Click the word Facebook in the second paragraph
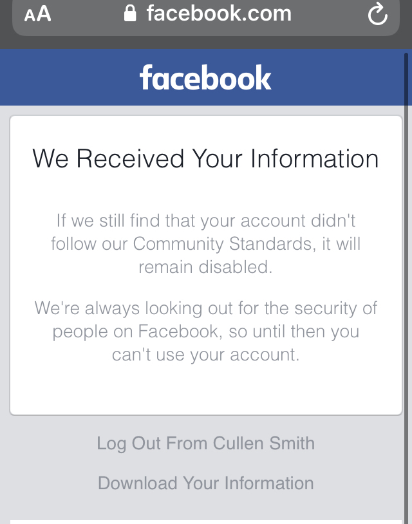 point(178,331)
